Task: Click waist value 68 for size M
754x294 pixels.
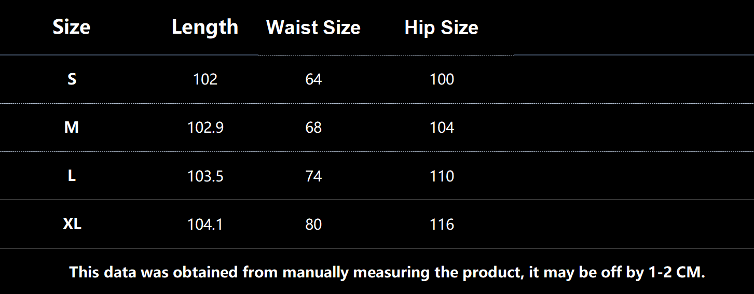Action: 313,128
